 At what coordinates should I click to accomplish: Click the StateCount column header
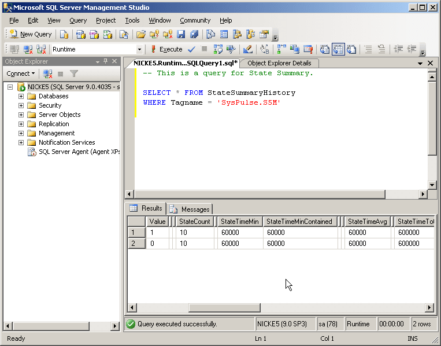point(195,222)
